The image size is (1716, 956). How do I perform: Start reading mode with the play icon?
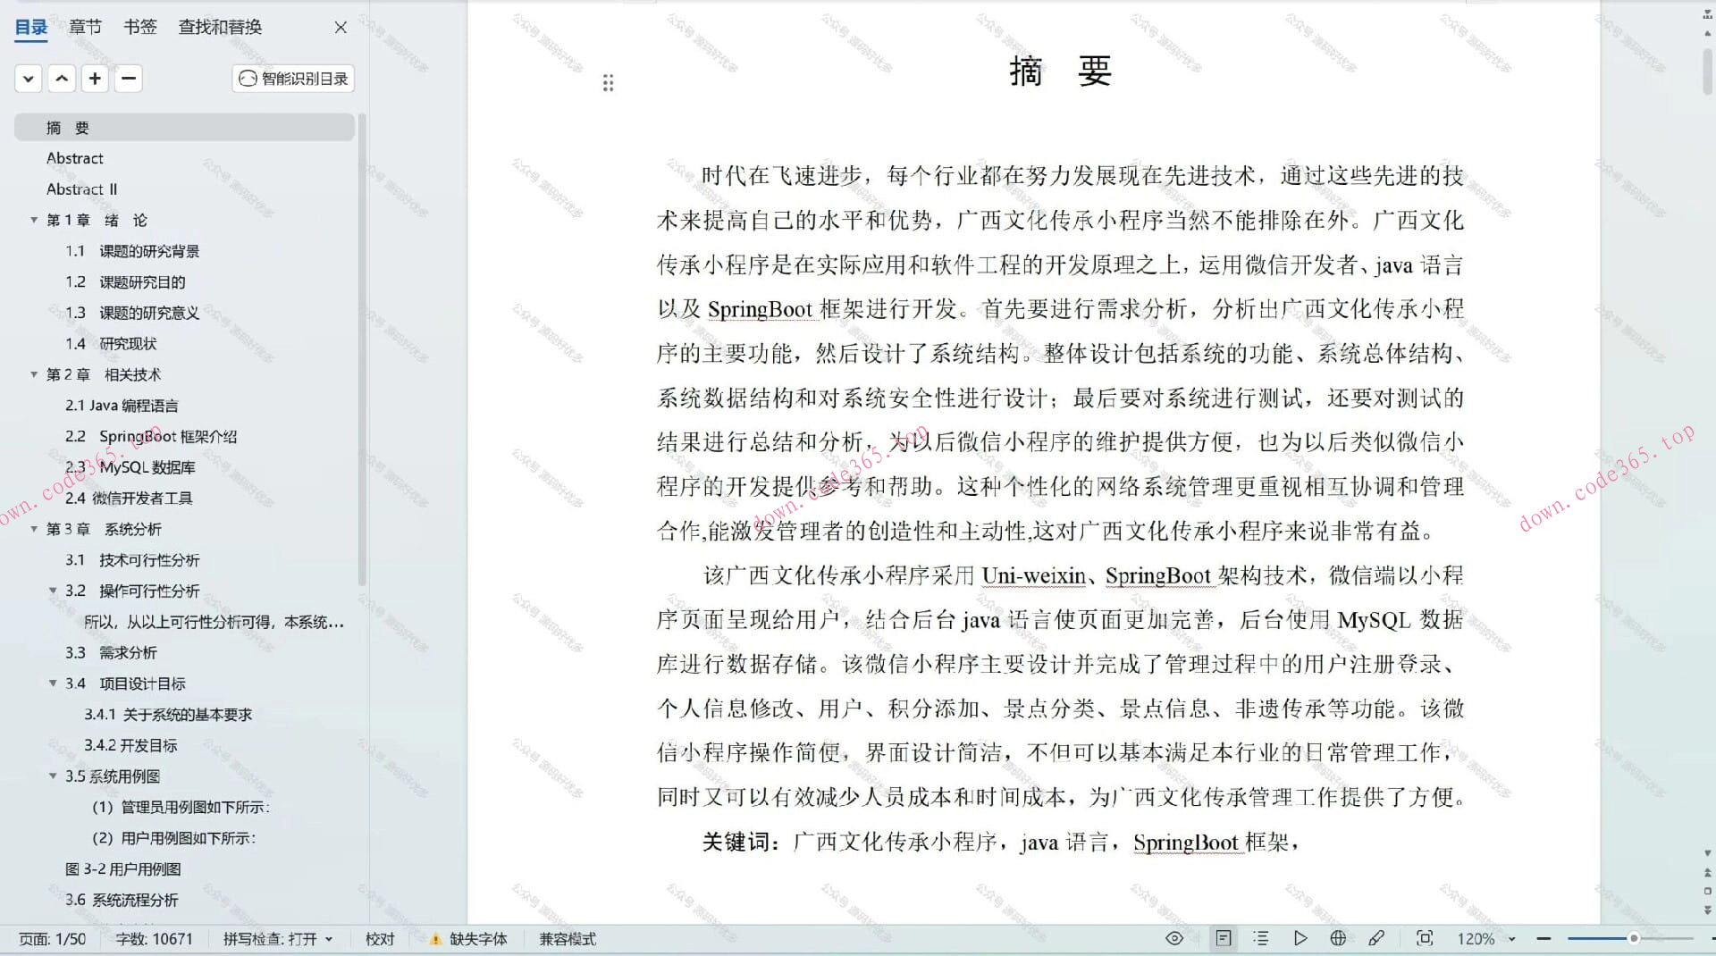[1301, 938]
